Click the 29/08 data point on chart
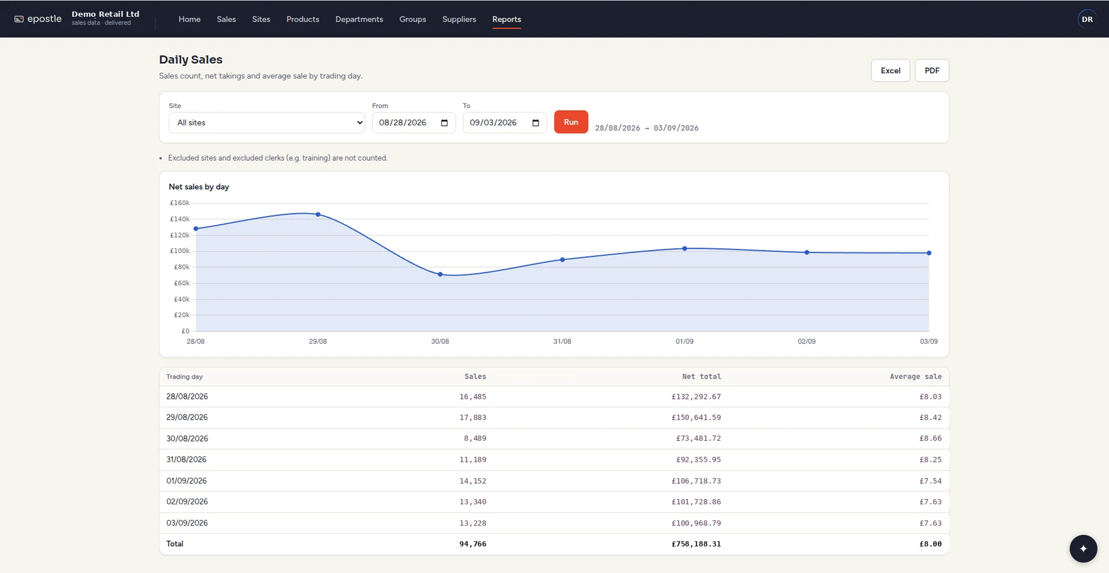Image resolution: width=1109 pixels, height=573 pixels. point(318,214)
